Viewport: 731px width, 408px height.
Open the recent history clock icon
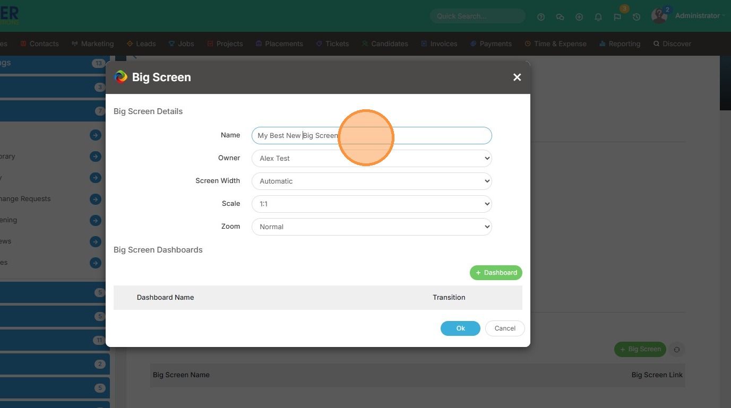[637, 17]
